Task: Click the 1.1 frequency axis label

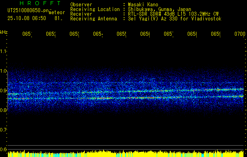Action: [4, 51]
